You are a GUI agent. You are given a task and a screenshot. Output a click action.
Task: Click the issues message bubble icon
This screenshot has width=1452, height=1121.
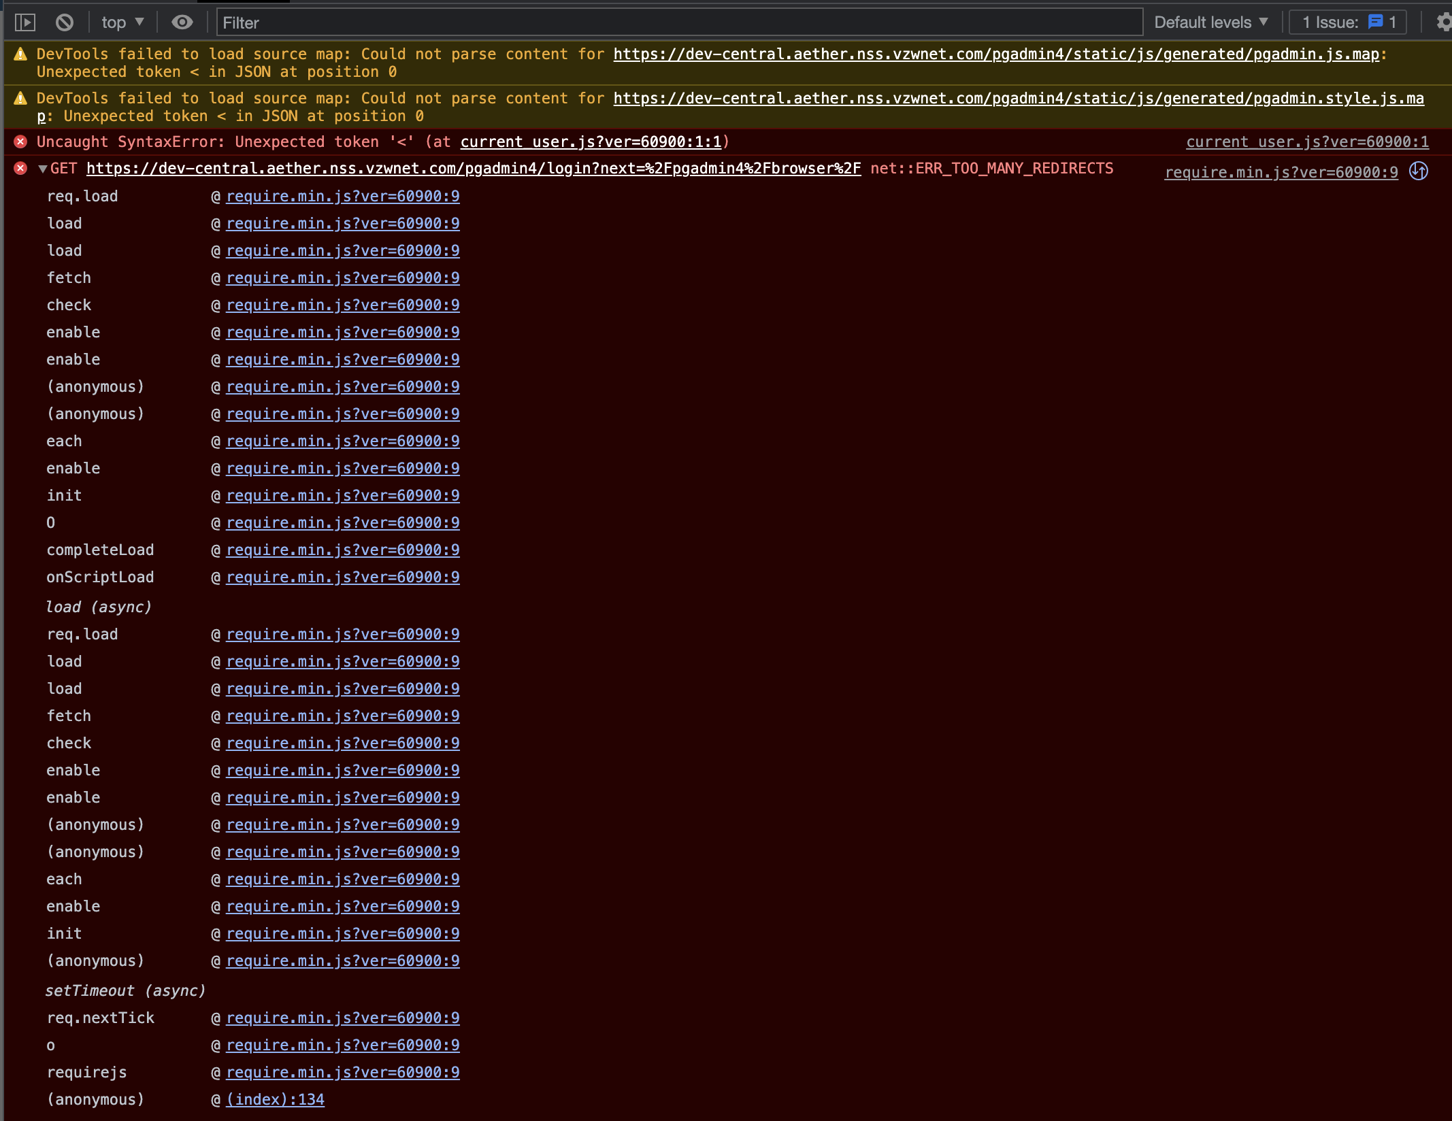click(1375, 22)
